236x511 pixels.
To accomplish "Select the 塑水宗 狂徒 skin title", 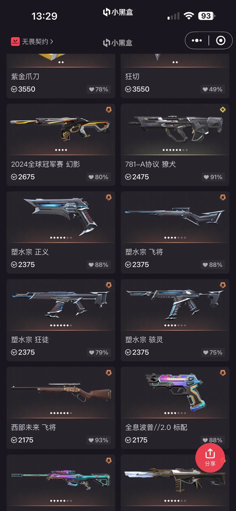I will (30, 340).
